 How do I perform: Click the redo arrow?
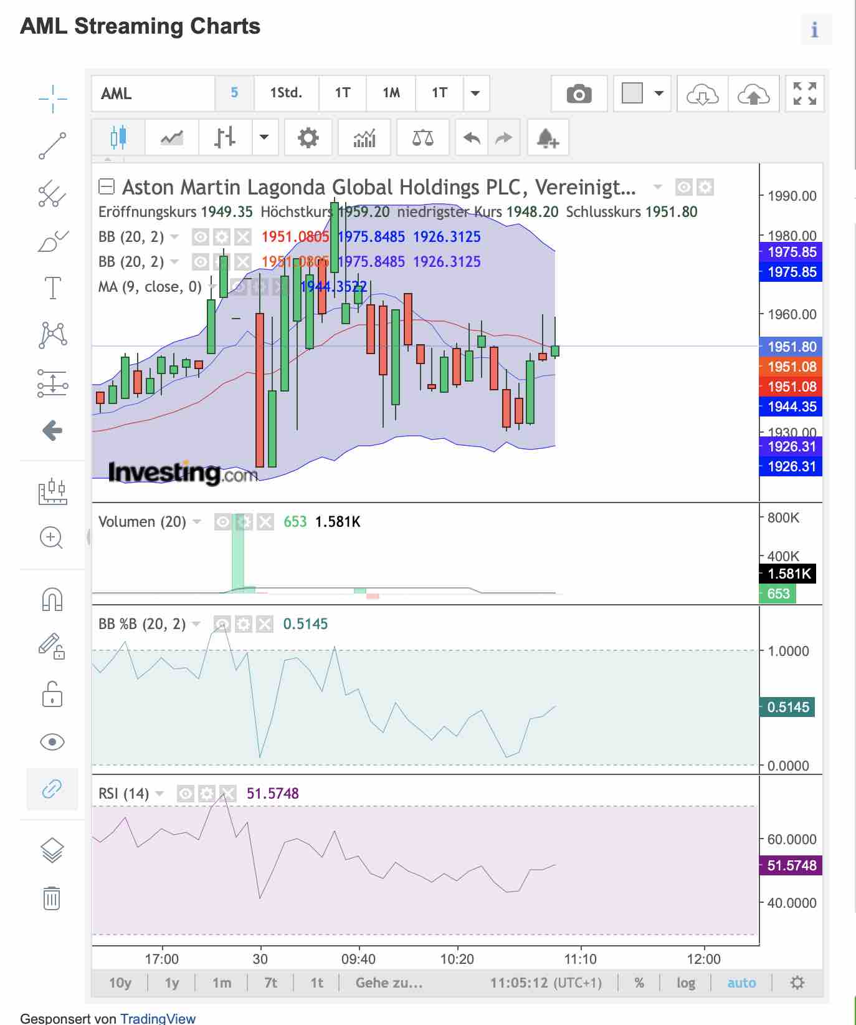(x=504, y=137)
